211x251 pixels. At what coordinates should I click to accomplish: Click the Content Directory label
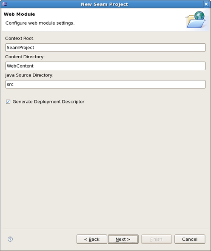click(25, 57)
